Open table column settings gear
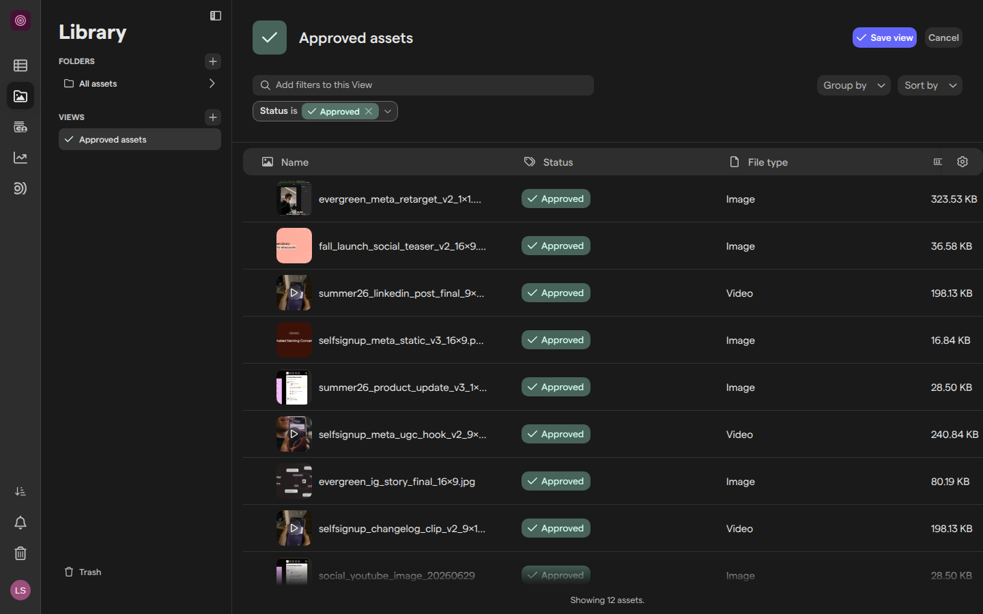 [963, 162]
